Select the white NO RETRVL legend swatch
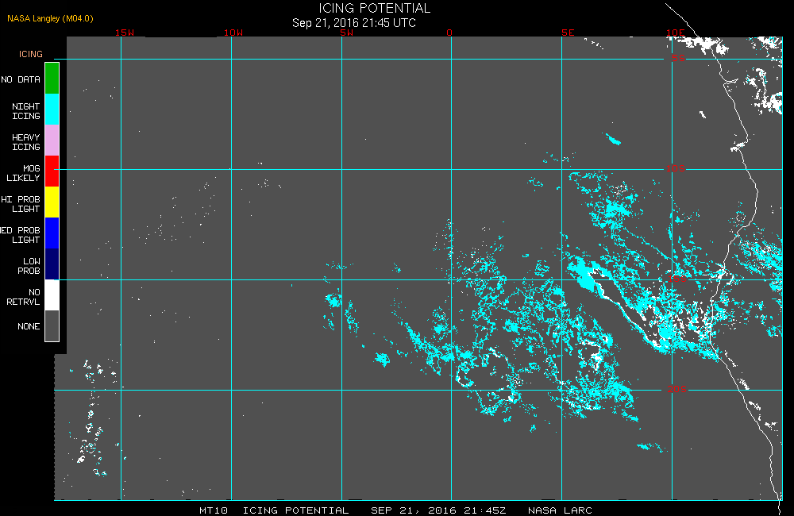This screenshot has height=516, width=794. pyautogui.click(x=52, y=295)
